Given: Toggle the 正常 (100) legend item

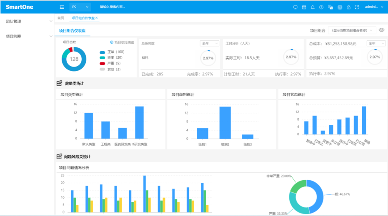Looking at the screenshot, I should point(111,52).
